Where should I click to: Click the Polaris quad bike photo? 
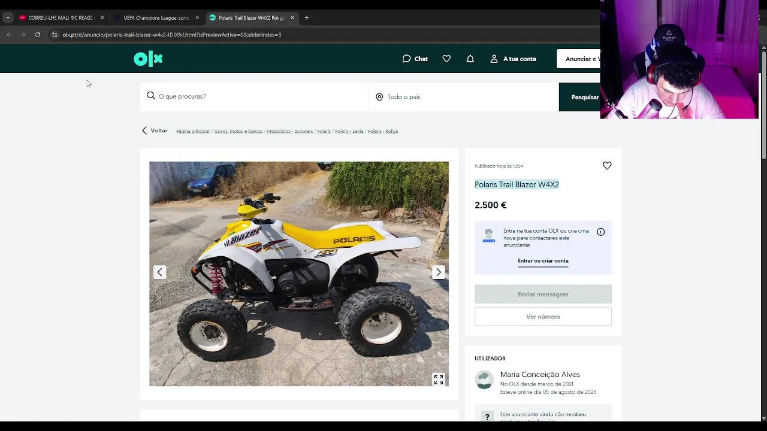(299, 274)
